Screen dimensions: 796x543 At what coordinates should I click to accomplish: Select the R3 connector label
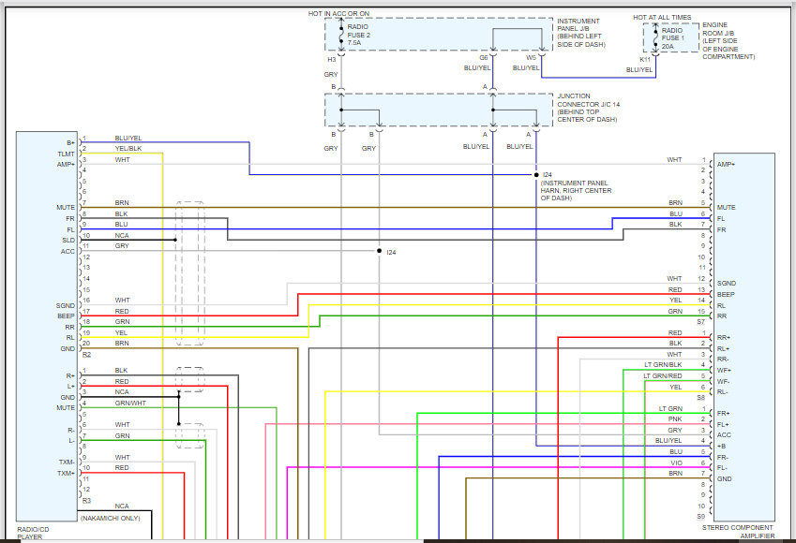(x=86, y=501)
